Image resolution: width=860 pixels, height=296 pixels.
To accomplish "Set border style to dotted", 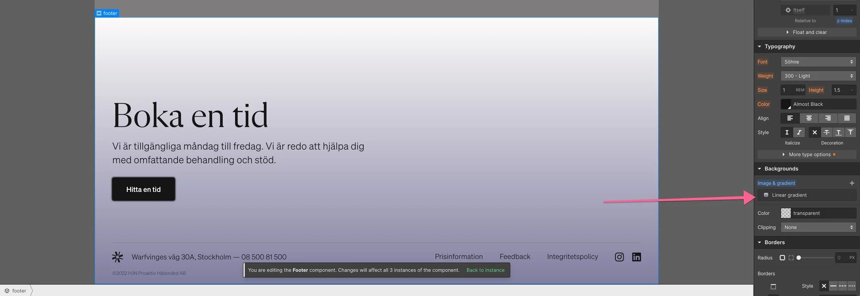I will pos(852,286).
